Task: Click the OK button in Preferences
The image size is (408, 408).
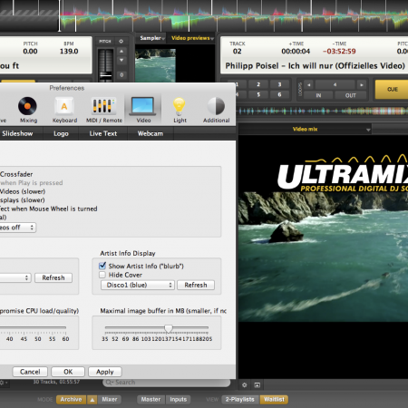Action: (x=68, y=372)
